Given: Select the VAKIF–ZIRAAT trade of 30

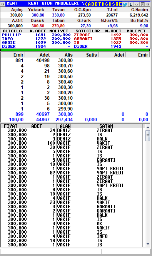Looking at the screenshot, I should [x=72, y=147].
